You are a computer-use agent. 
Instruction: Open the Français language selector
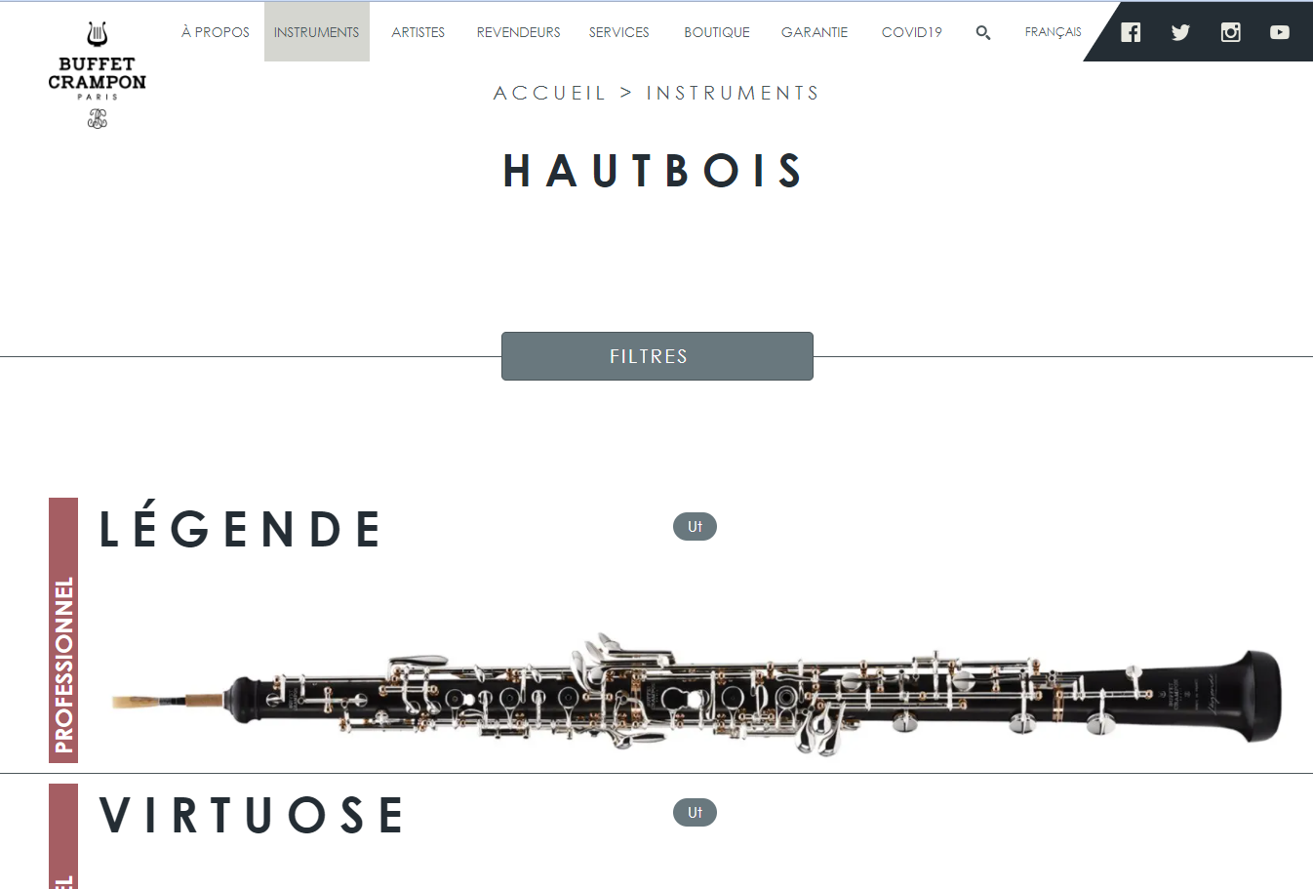pos(1053,32)
